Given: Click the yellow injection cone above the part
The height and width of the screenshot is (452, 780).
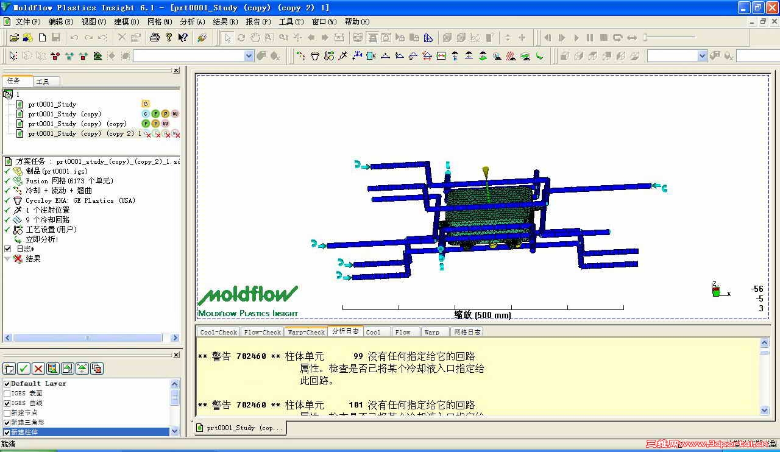Looking at the screenshot, I should (486, 172).
